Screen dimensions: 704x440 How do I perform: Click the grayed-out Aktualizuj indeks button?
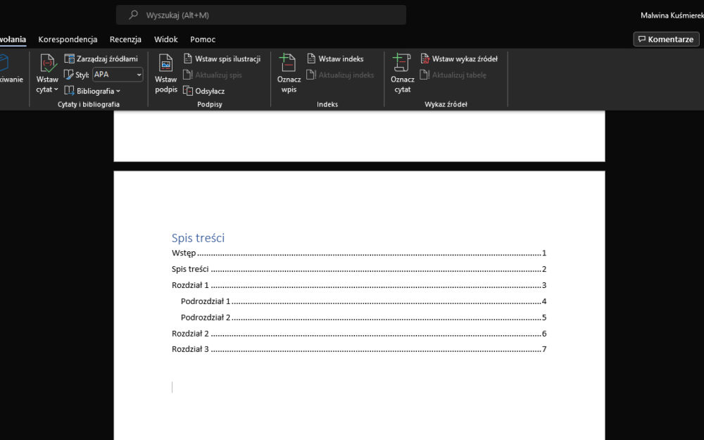pos(340,75)
